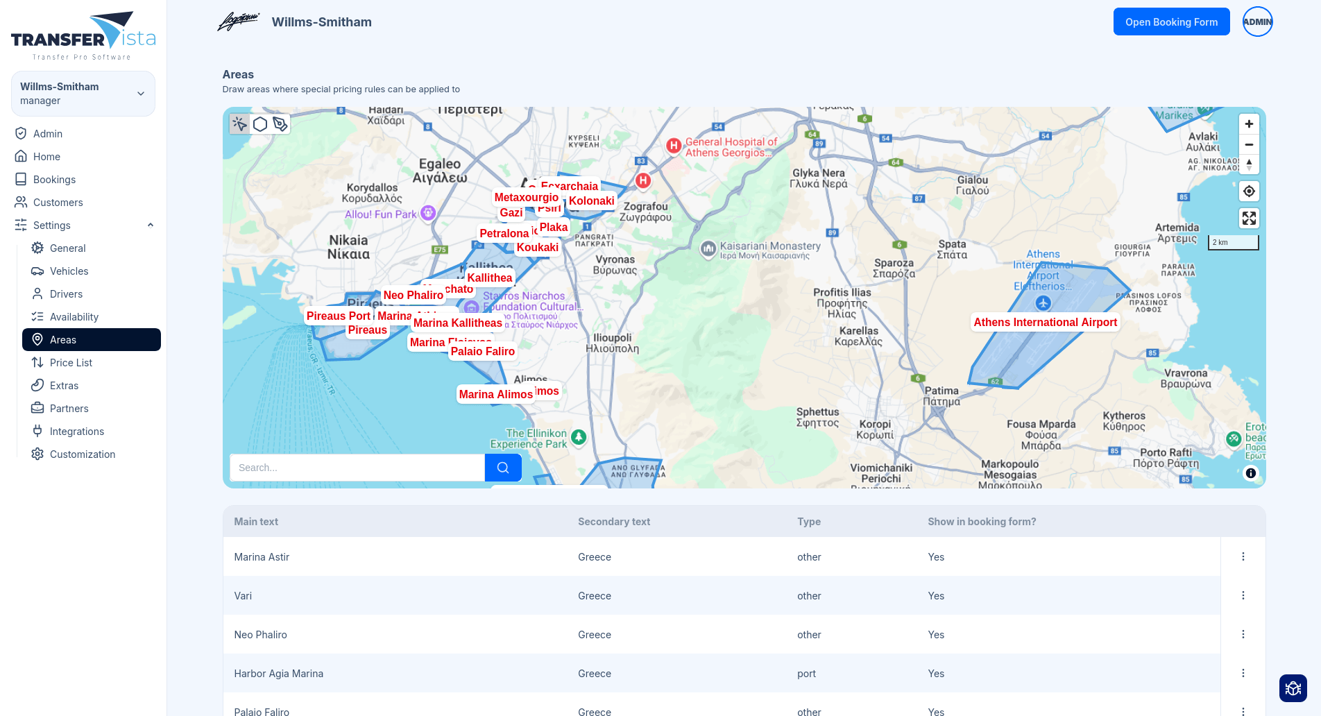This screenshot has width=1321, height=716.
Task: Open row actions for Harbor Agia Marina
Action: coord(1243,673)
